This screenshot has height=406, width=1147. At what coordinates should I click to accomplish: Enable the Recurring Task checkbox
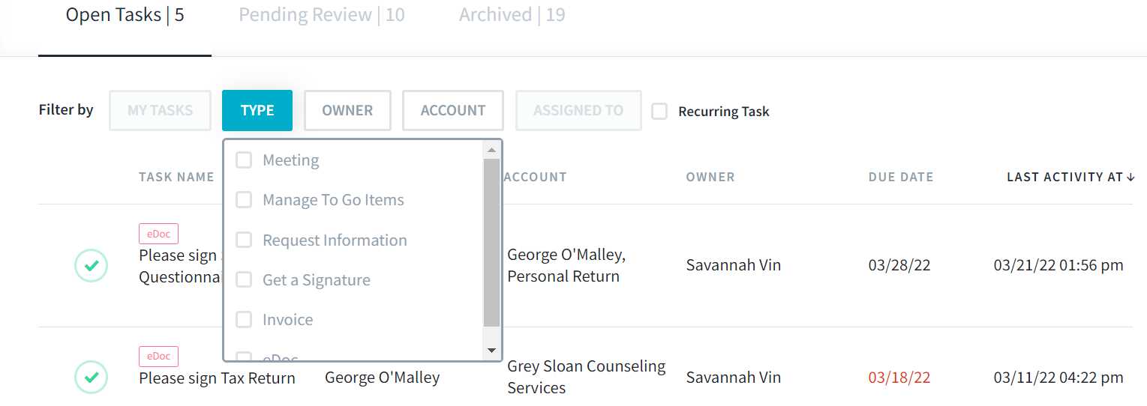[659, 112]
